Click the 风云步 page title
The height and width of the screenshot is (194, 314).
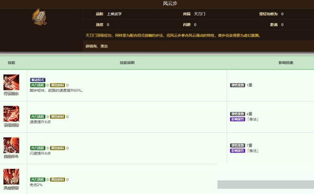click(x=170, y=4)
